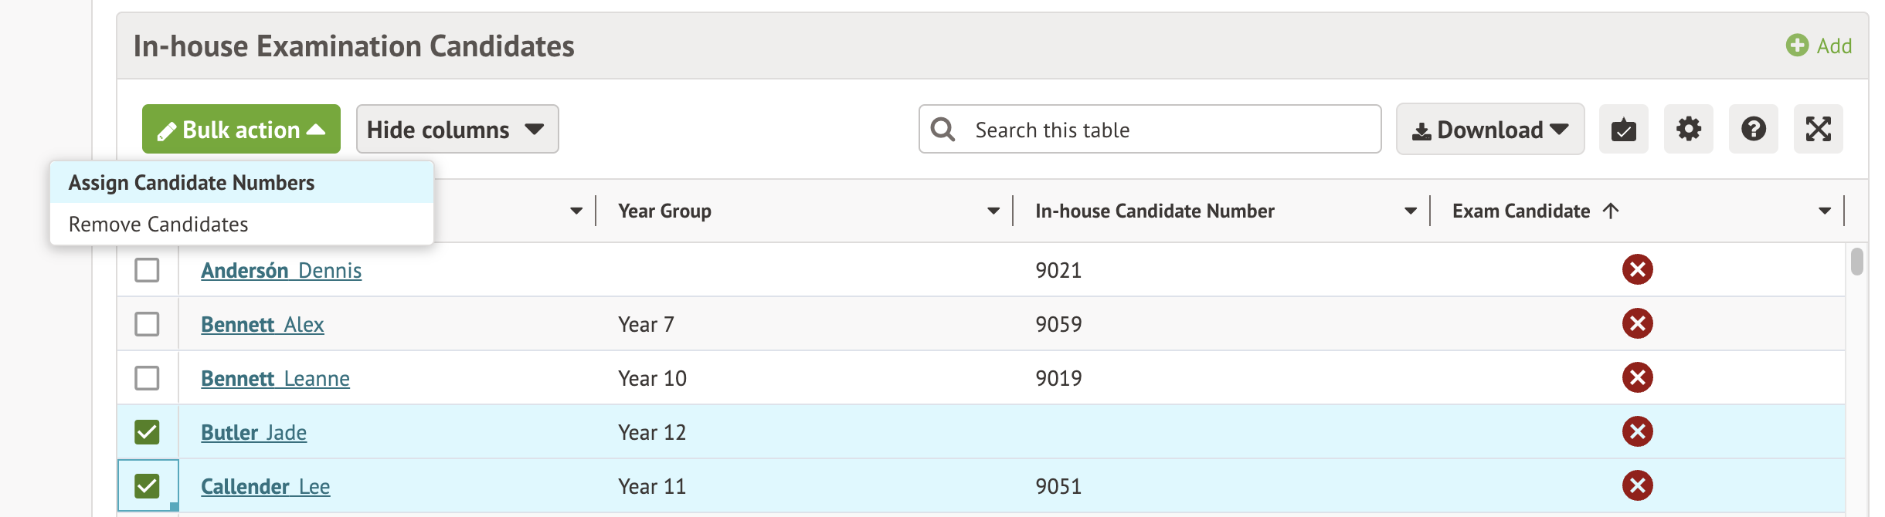
Task: Collapse the Bulk action button
Action: point(241,129)
